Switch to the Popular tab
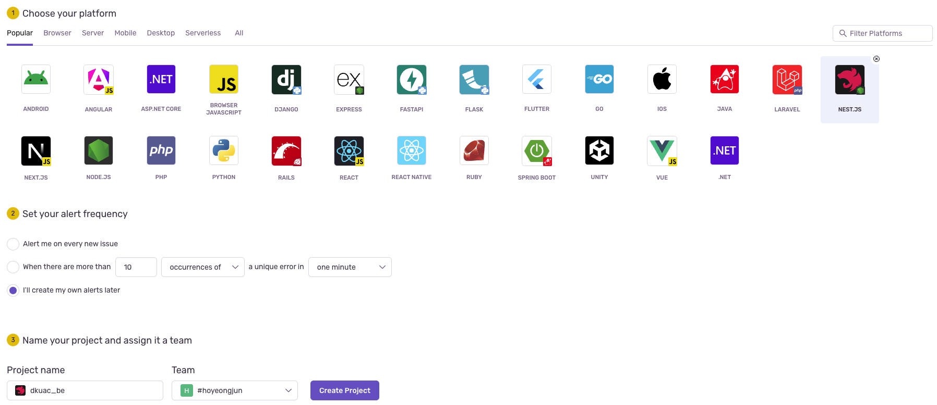 pos(20,33)
